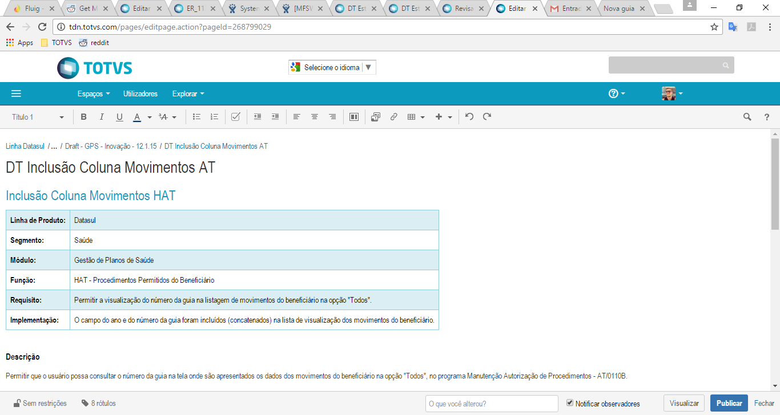The image size is (780, 415).
Task: Open Draft - GPS - Inovação breadcrumb
Action: (111, 147)
